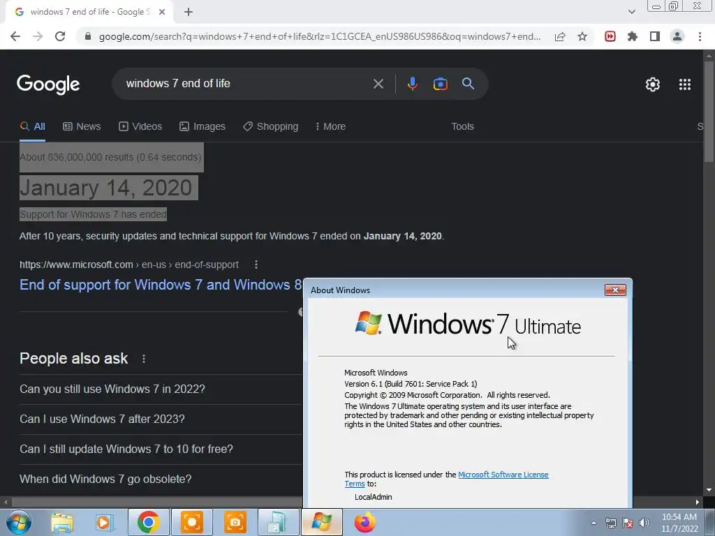Open Windows Explorer from the taskbar

(x=62, y=522)
